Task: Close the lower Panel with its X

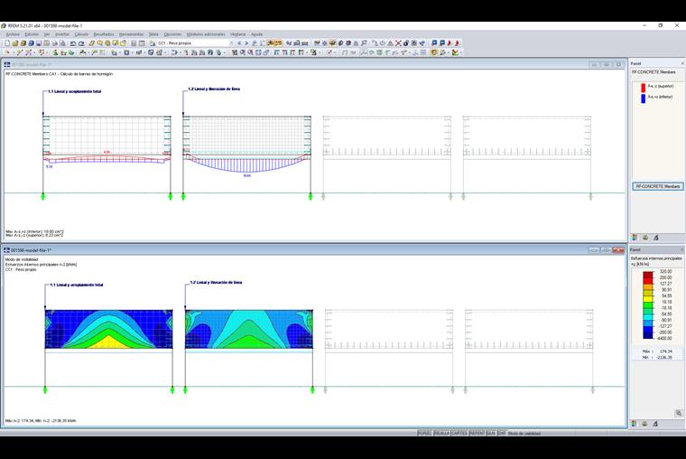Action: (x=681, y=249)
